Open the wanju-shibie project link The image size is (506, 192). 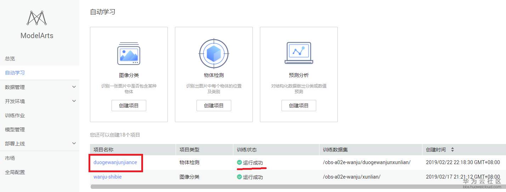108,177
